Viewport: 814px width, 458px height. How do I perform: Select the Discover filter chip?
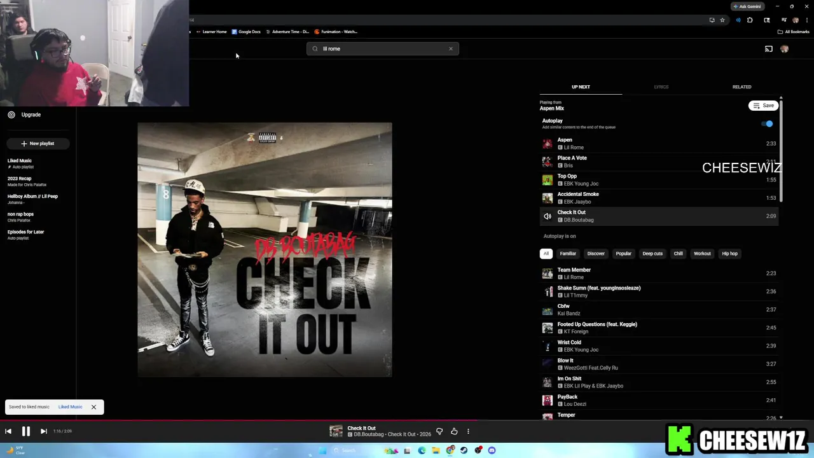[x=596, y=253]
